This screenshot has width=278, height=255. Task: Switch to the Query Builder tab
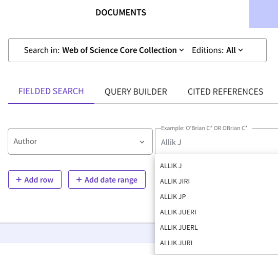coord(136,92)
